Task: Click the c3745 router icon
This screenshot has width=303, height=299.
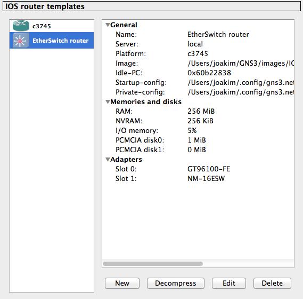Action: [x=21, y=26]
